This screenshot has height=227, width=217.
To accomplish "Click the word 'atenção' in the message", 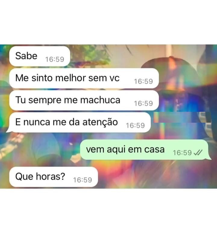I will click(x=100, y=122).
